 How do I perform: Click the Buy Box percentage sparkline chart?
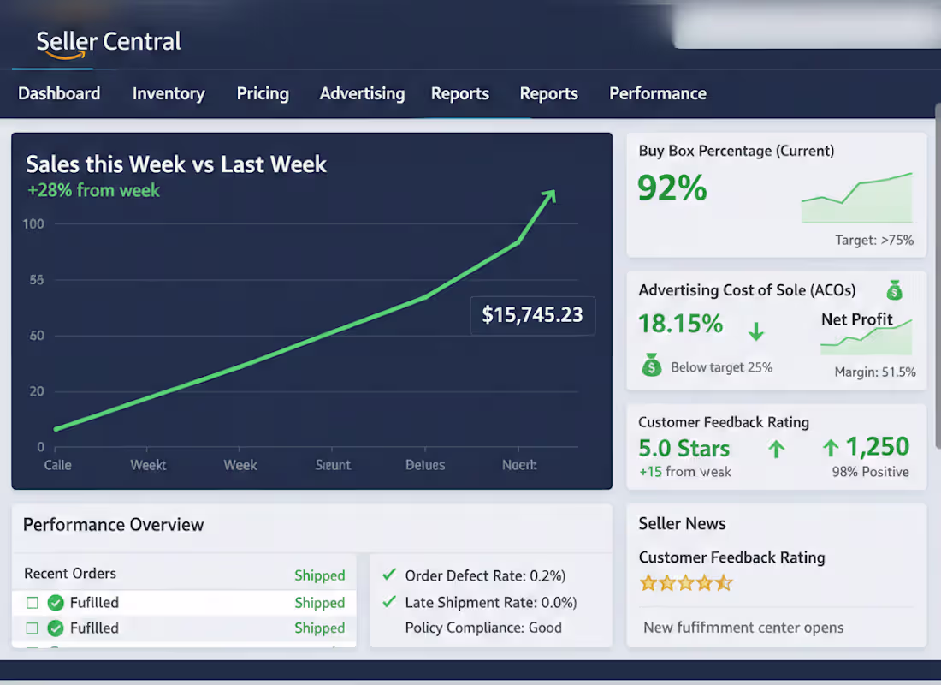click(857, 198)
